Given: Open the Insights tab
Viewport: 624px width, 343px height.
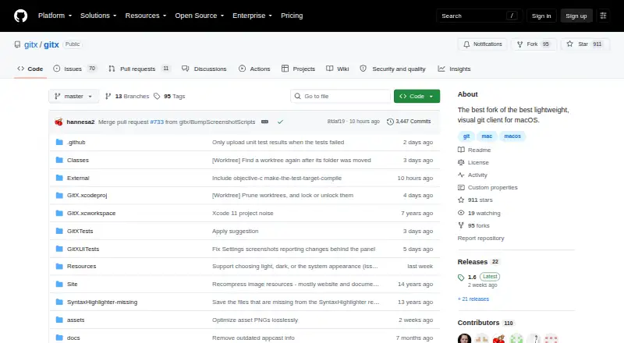Looking at the screenshot, I should tap(454, 69).
